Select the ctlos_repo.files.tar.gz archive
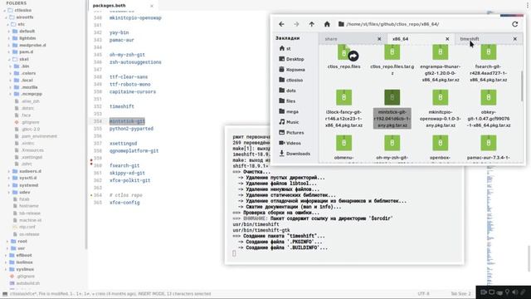 392,60
